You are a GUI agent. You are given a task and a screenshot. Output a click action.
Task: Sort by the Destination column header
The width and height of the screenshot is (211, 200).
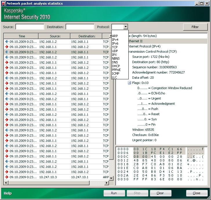(x=86, y=36)
